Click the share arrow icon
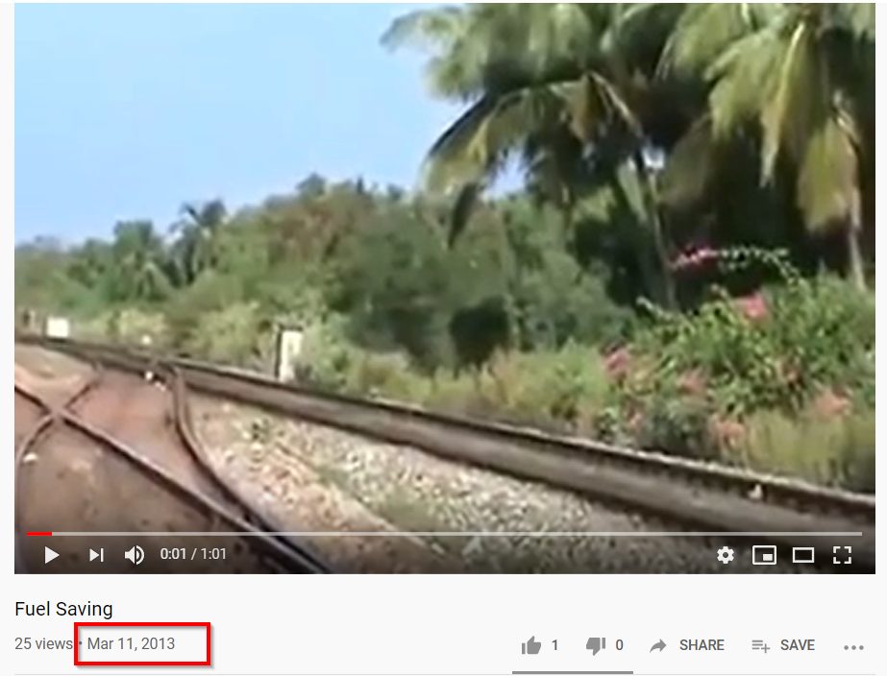This screenshot has width=887, height=676. [x=657, y=645]
